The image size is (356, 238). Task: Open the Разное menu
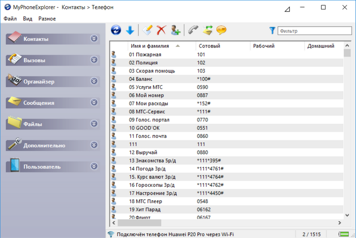47,19
